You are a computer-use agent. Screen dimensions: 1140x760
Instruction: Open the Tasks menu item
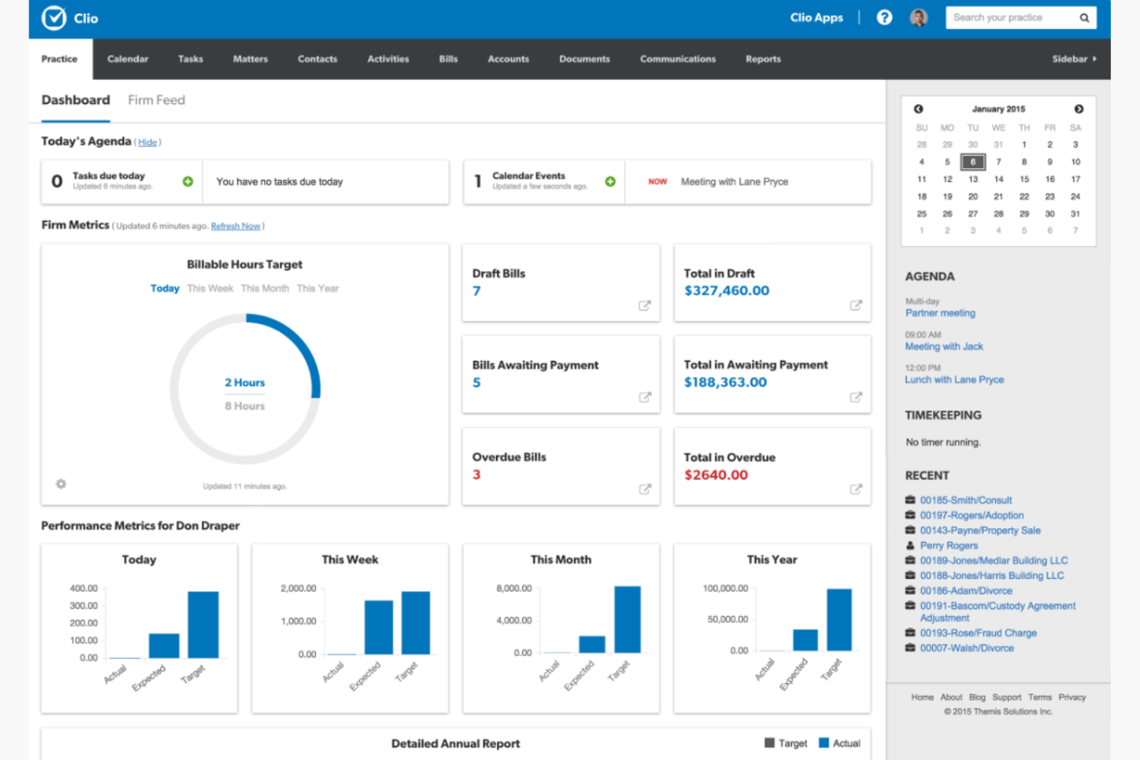pos(190,59)
